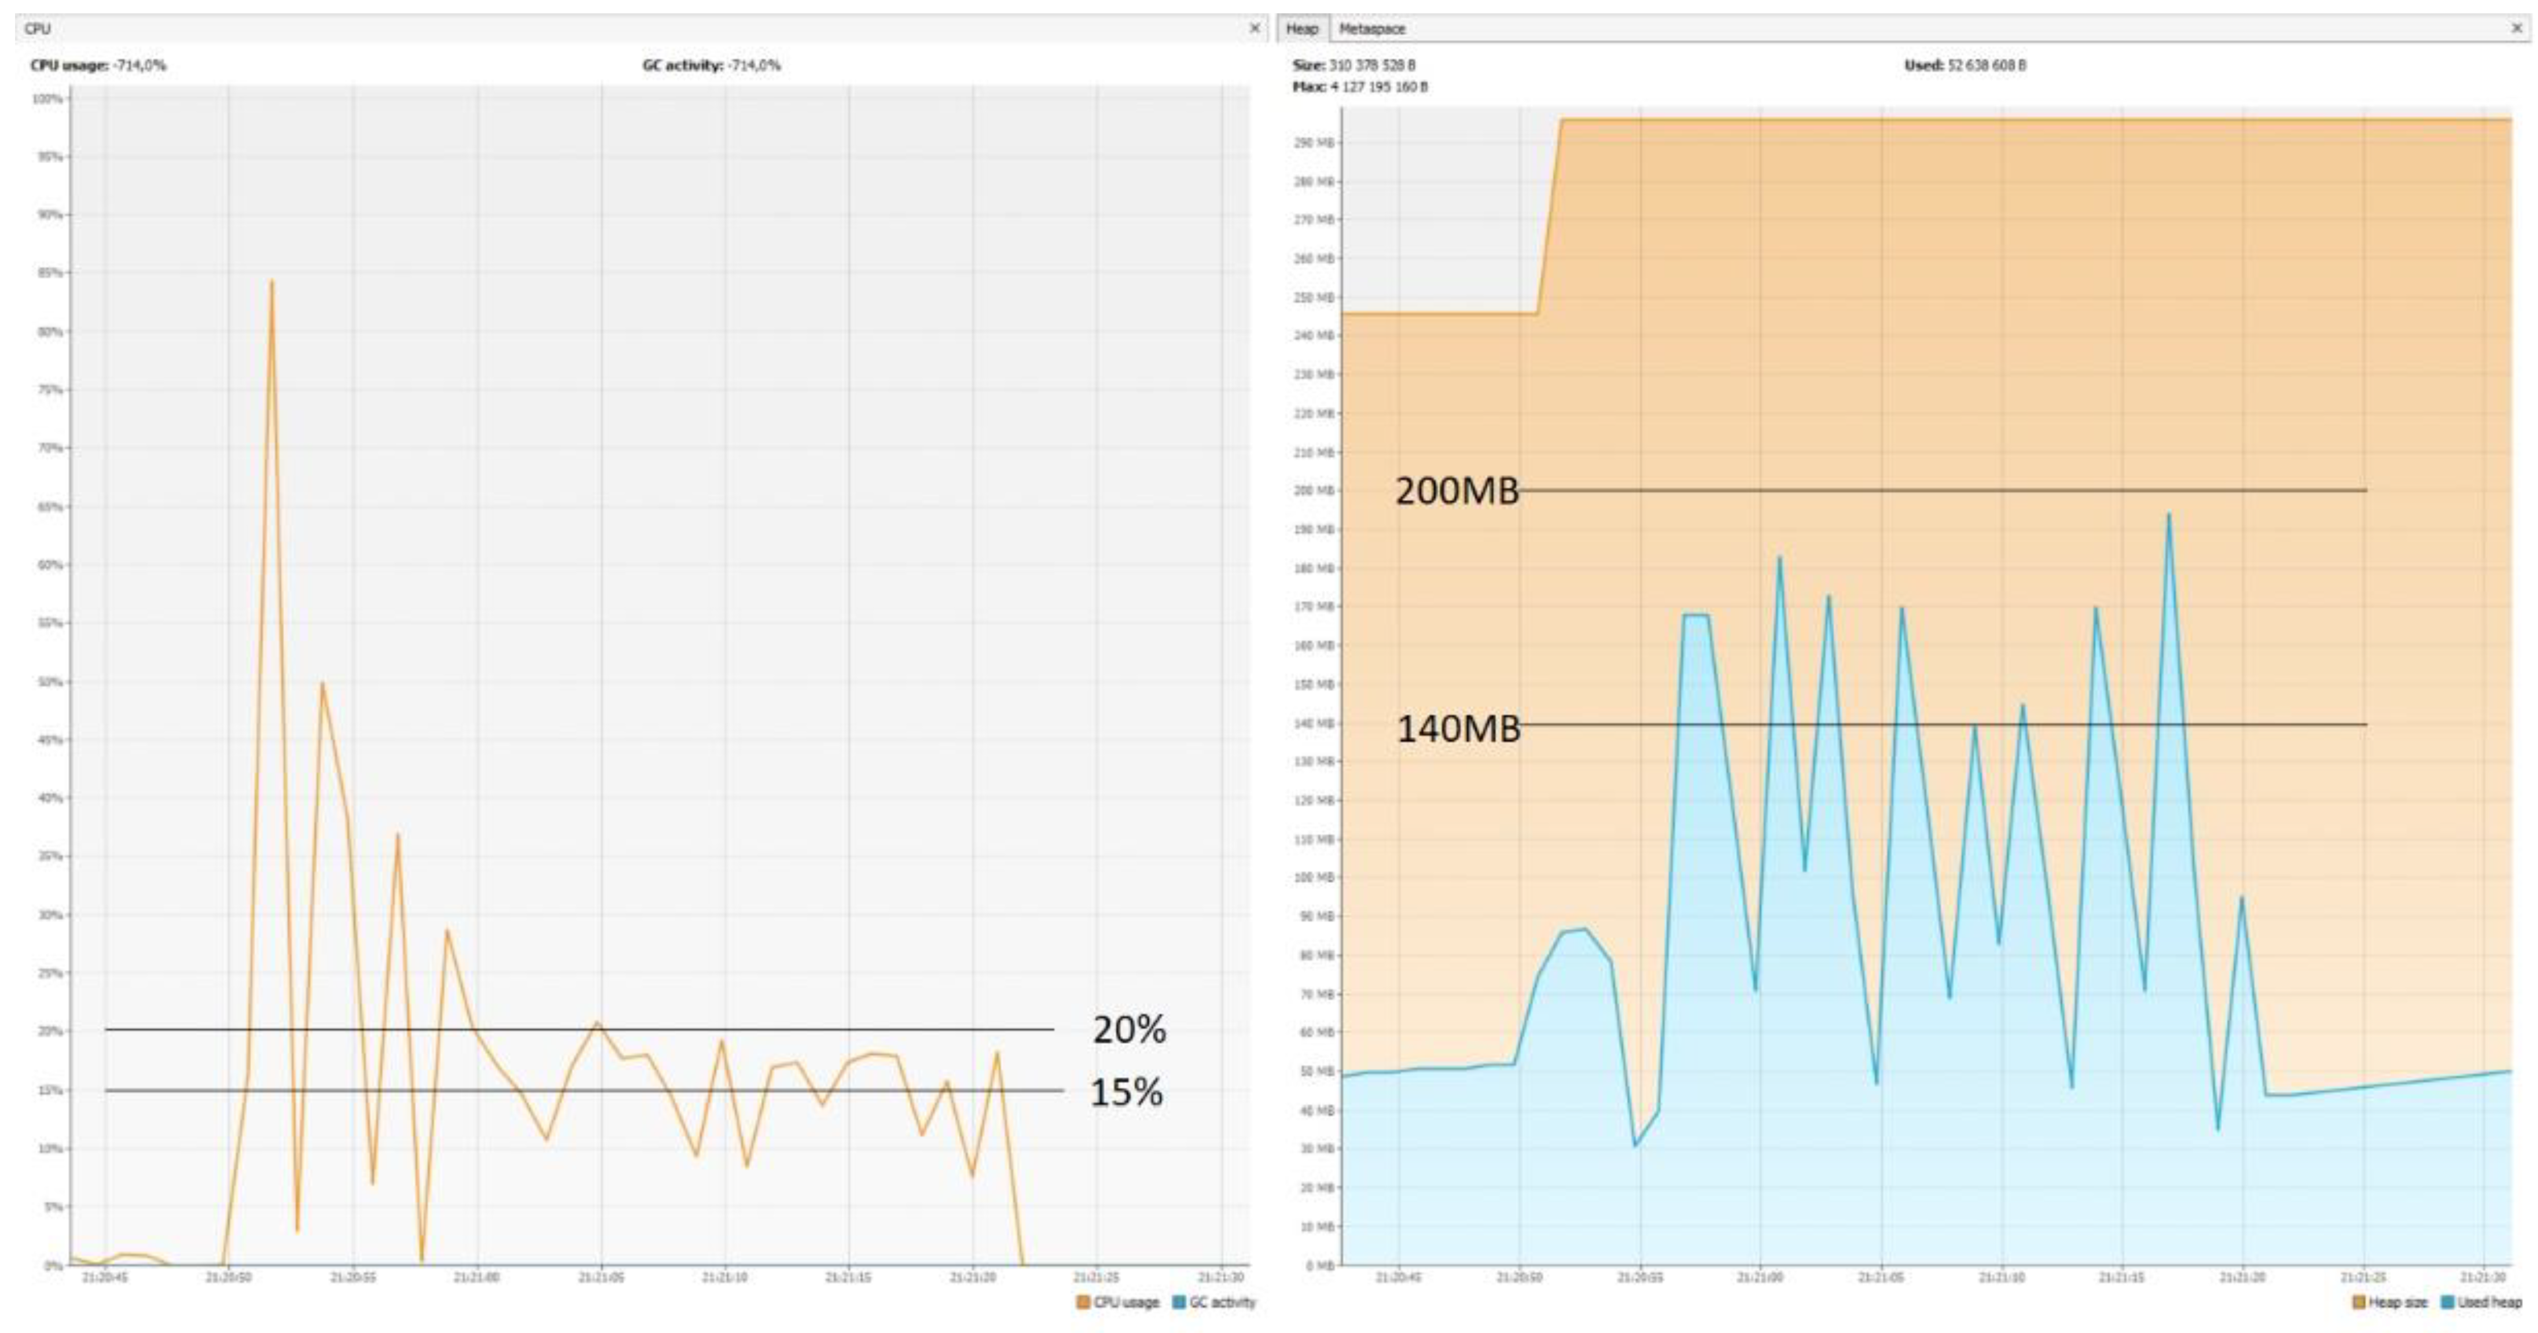
Task: Click the Heap size legend color swatch
Action: 2359,1302
